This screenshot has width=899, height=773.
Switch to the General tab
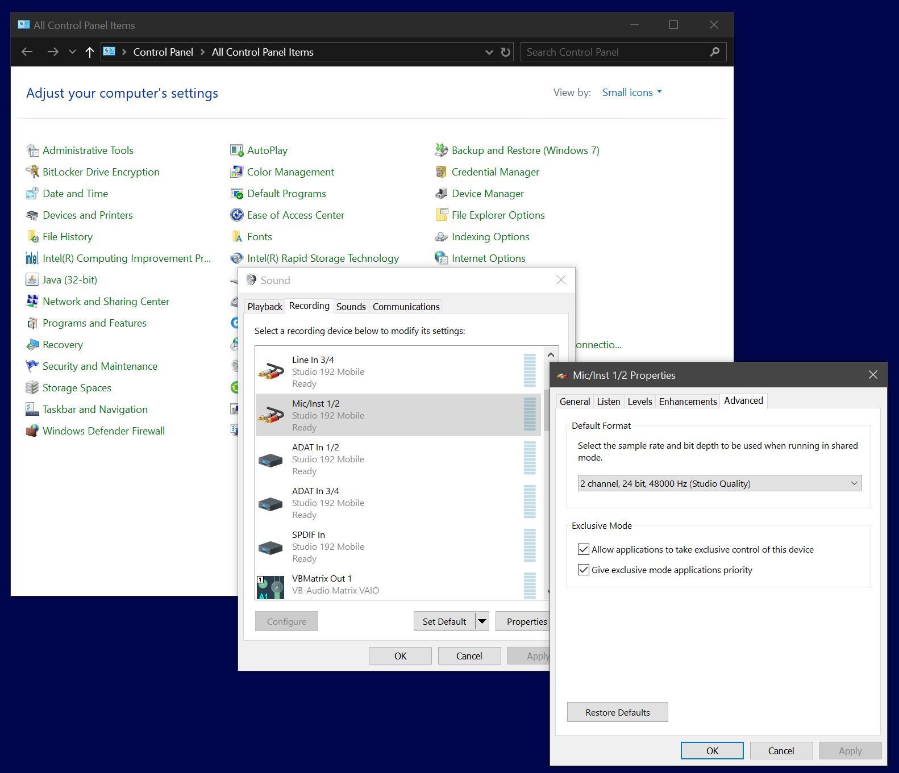(x=575, y=402)
